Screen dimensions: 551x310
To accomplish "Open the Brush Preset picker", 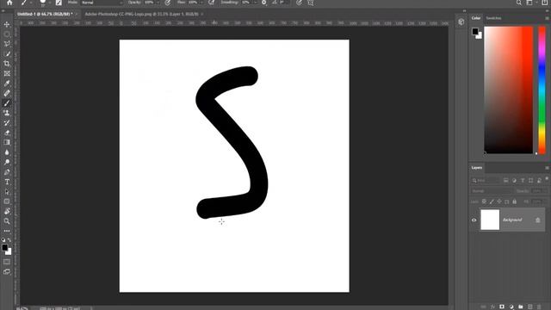I will (43, 3).
